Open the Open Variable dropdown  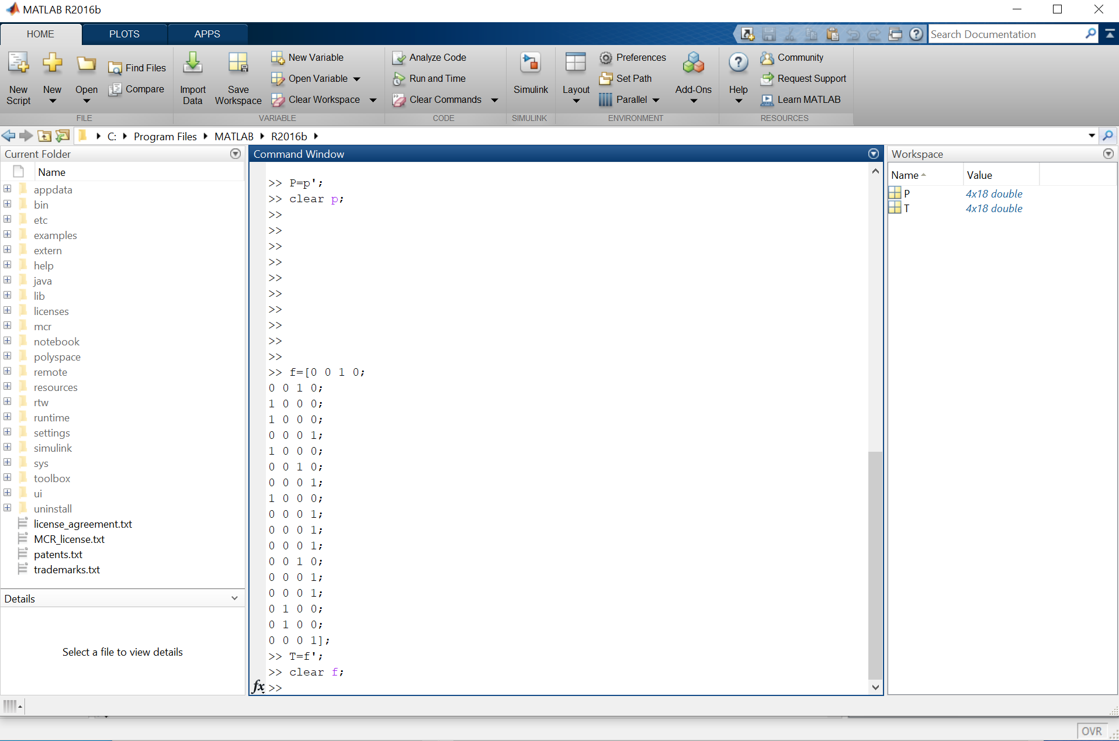point(356,79)
